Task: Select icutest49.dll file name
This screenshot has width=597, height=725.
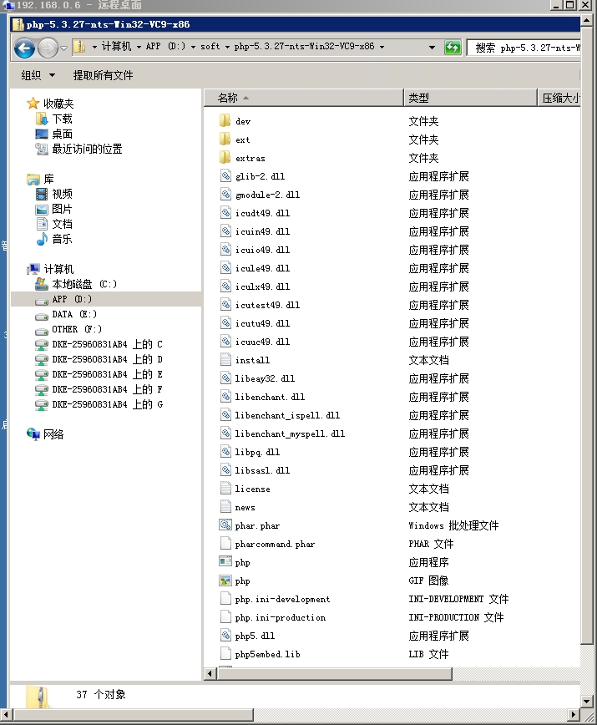Action: (267, 305)
